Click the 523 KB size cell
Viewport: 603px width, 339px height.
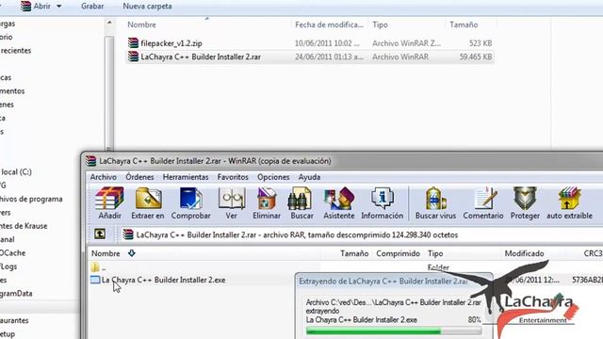point(481,43)
